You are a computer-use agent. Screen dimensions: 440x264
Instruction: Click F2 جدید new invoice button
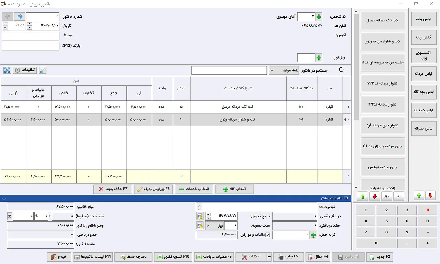379,257
